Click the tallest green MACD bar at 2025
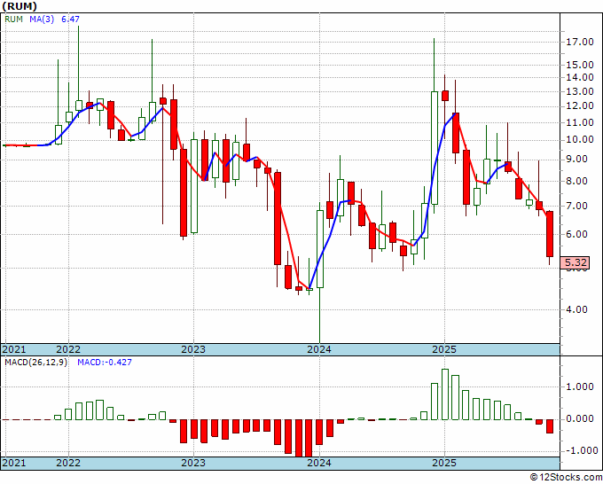This screenshot has width=603, height=484. coord(445,394)
